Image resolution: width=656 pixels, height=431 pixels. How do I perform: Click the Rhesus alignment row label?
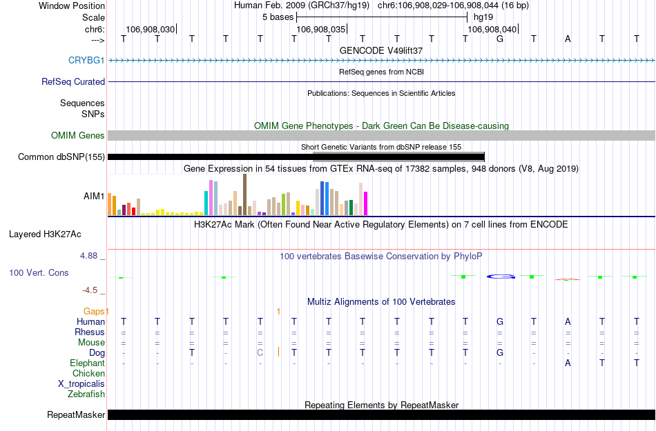click(90, 332)
